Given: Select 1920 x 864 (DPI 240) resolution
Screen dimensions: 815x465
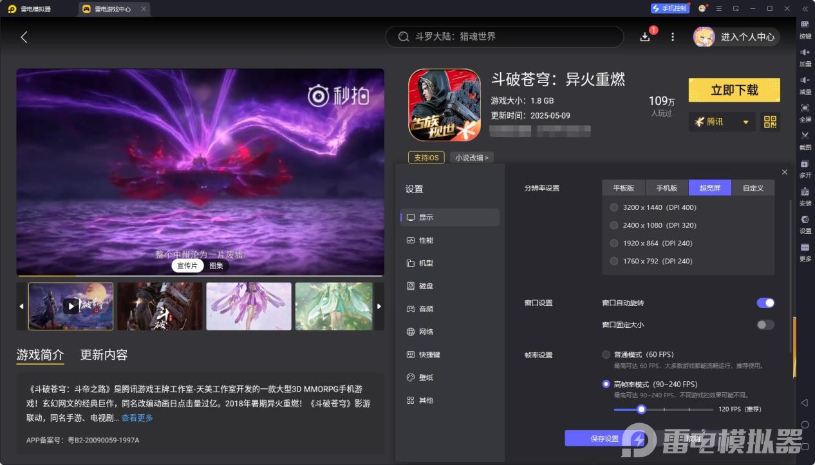Looking at the screenshot, I should click(614, 243).
